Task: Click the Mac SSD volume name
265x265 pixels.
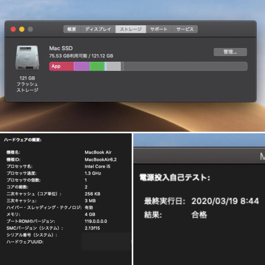Action: (x=61, y=48)
